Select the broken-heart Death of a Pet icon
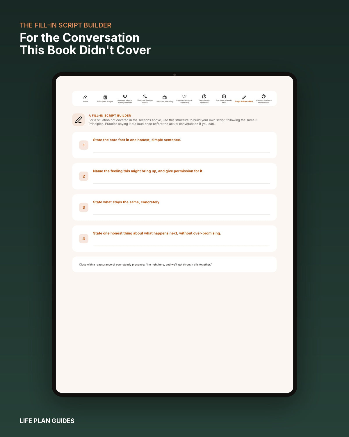 [x=125, y=96]
